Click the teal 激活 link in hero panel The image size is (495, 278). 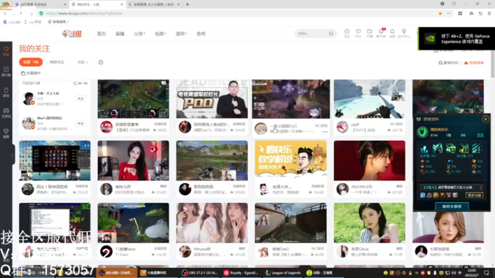(x=480, y=135)
